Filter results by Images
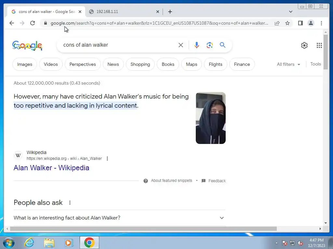This screenshot has height=249, width=333. (x=25, y=64)
